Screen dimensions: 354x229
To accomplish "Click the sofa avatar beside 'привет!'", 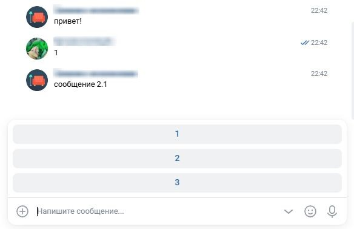I will 37,17.
